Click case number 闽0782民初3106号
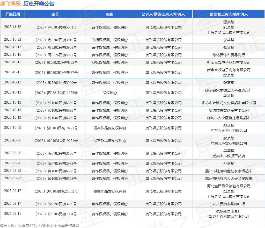This screenshot has height=228, width=265. [x=56, y=153]
